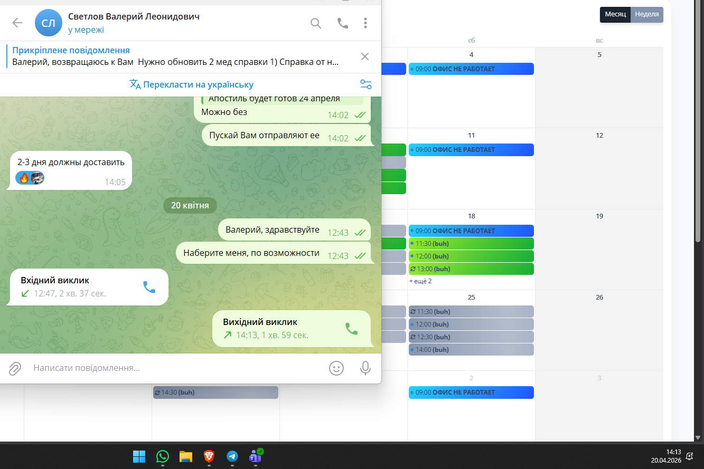
Task: Open File Explorer from the taskbar
Action: pos(185,456)
